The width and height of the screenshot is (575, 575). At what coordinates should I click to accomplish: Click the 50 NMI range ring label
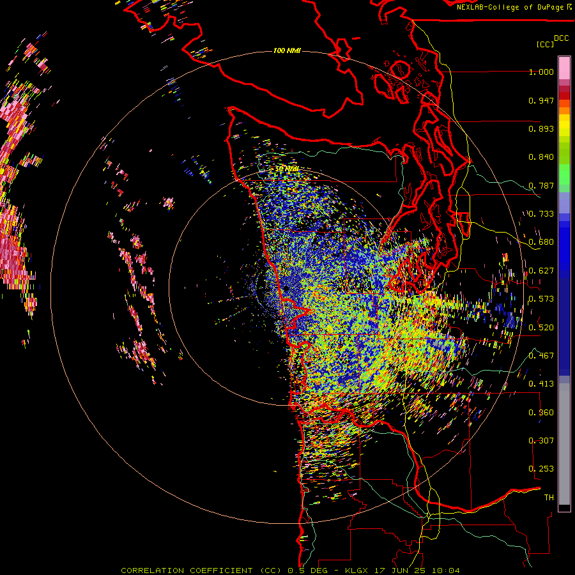click(x=287, y=169)
